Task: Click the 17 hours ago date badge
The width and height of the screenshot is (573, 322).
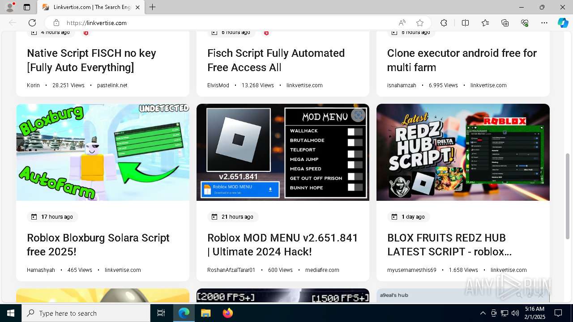Action: (52, 217)
